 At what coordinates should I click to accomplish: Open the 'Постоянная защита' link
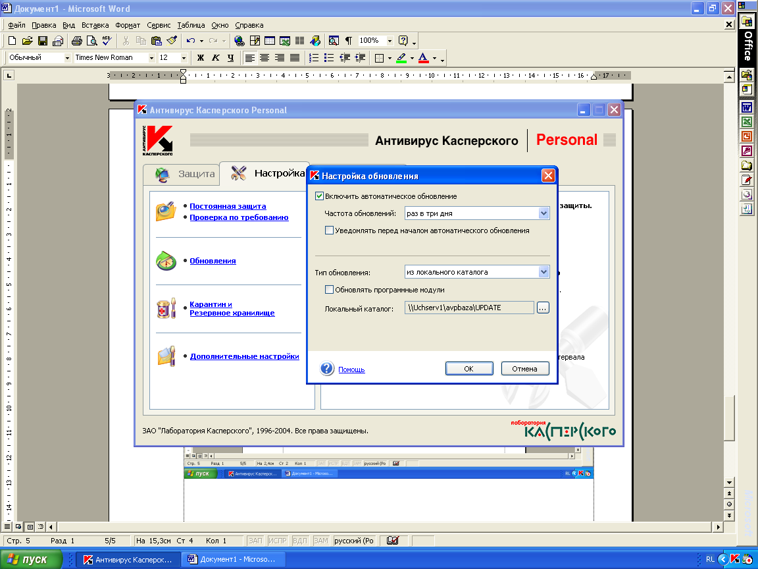pyautogui.click(x=228, y=206)
